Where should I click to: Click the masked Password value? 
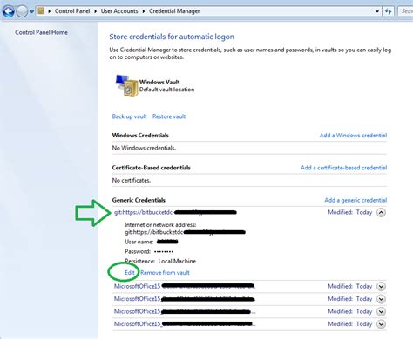[x=164, y=251]
